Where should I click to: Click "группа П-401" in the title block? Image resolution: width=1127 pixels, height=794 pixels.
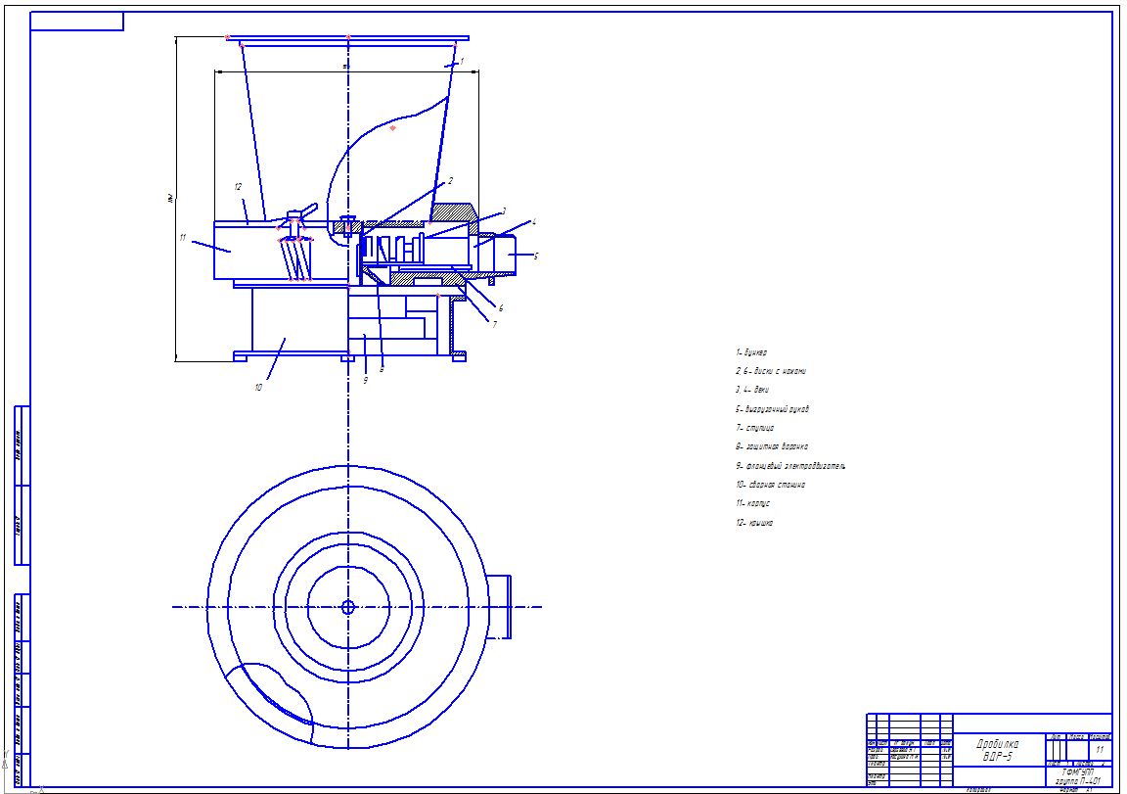[x=1077, y=780]
